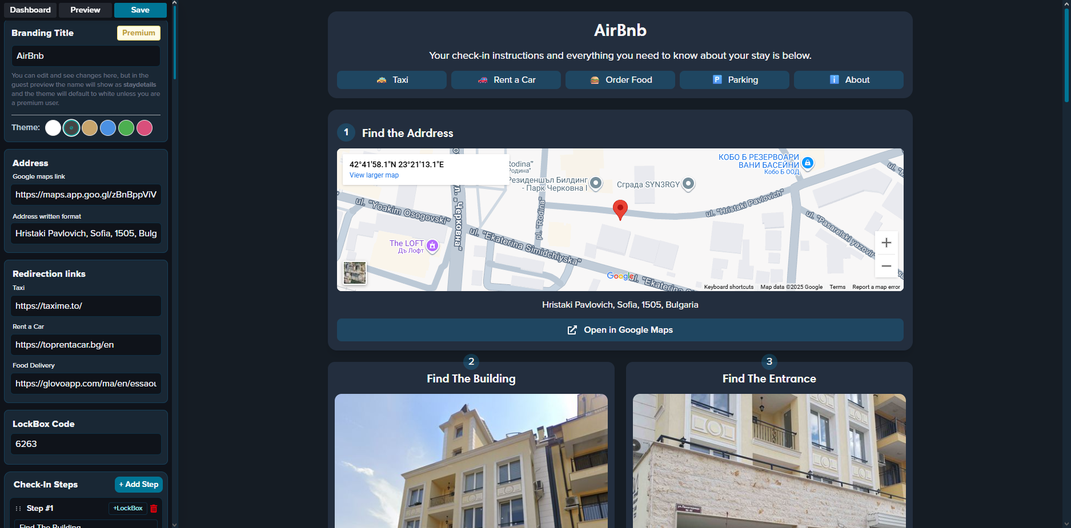Open the Dashboard tab
The width and height of the screenshot is (1071, 528).
[30, 10]
